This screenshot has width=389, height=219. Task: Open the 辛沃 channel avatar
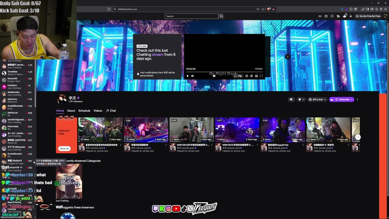(62, 99)
